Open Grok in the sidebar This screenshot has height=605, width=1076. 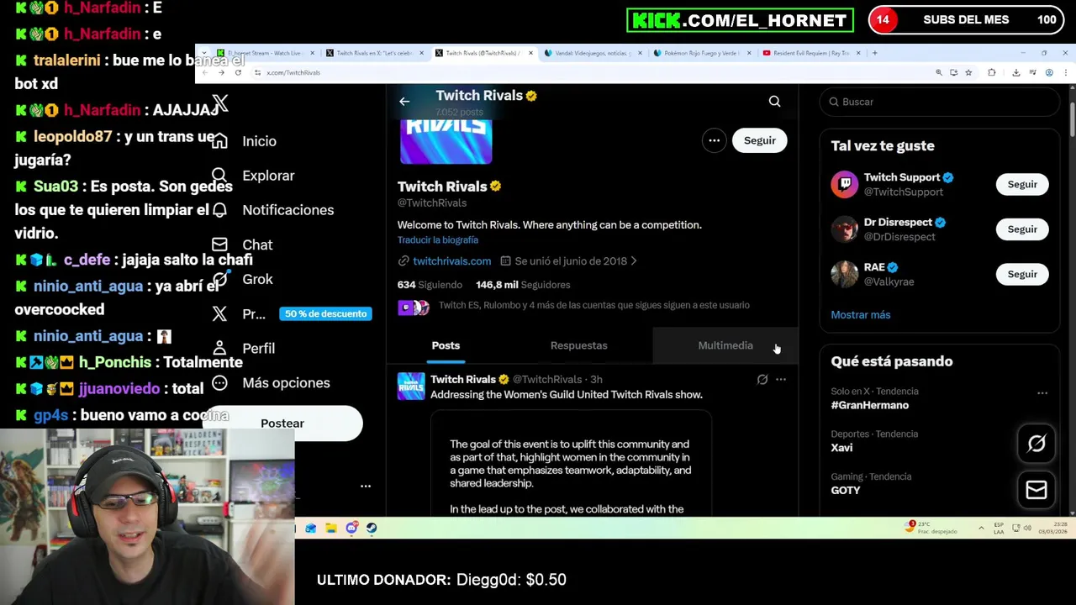pos(242,279)
